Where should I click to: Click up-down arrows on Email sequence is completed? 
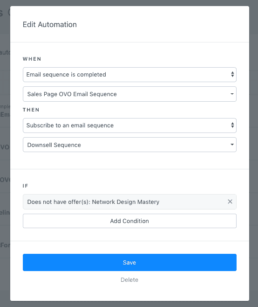[x=232, y=74]
